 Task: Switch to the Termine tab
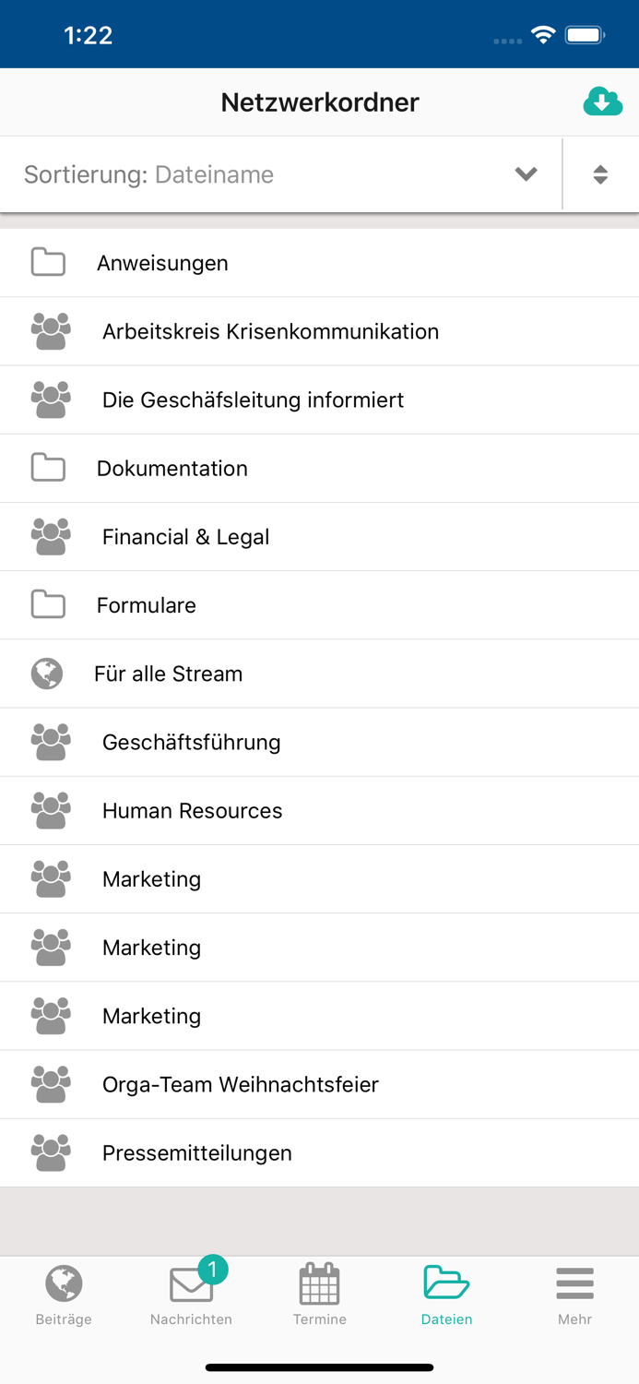(319, 1292)
